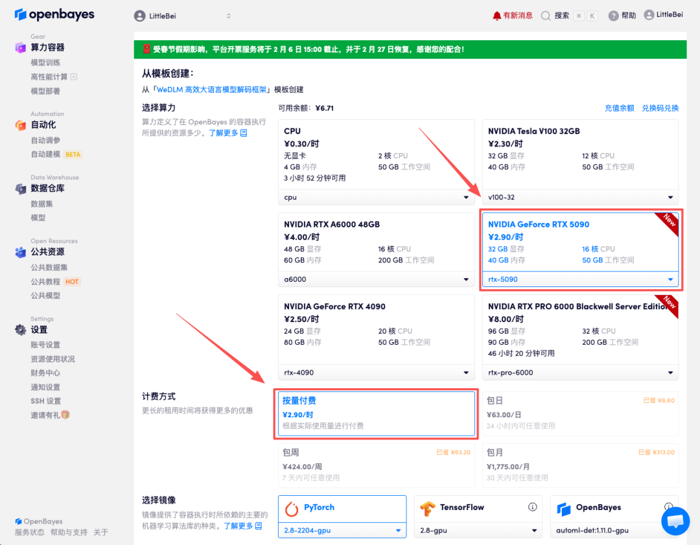The width and height of the screenshot is (700, 545).
Task: Open SSH 设置 in sidebar
Action: 45,401
